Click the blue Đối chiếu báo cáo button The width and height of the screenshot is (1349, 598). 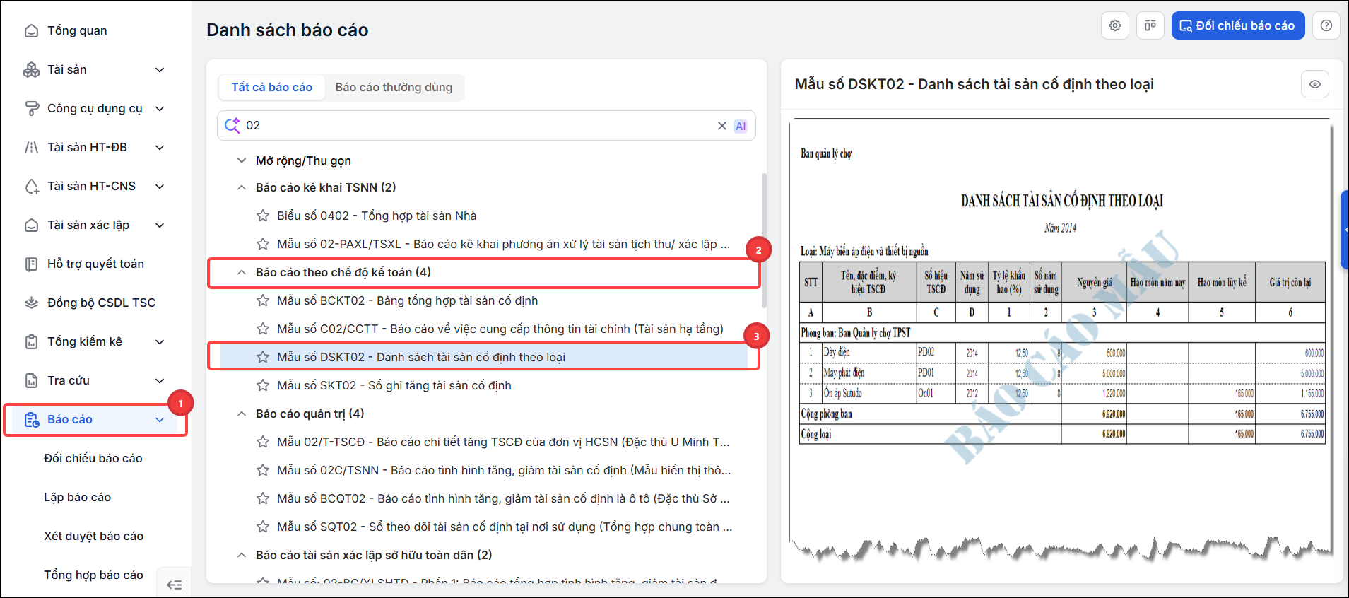[1238, 25]
